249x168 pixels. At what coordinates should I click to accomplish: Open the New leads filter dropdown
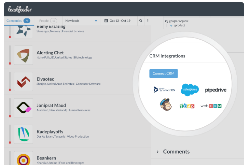point(81,21)
